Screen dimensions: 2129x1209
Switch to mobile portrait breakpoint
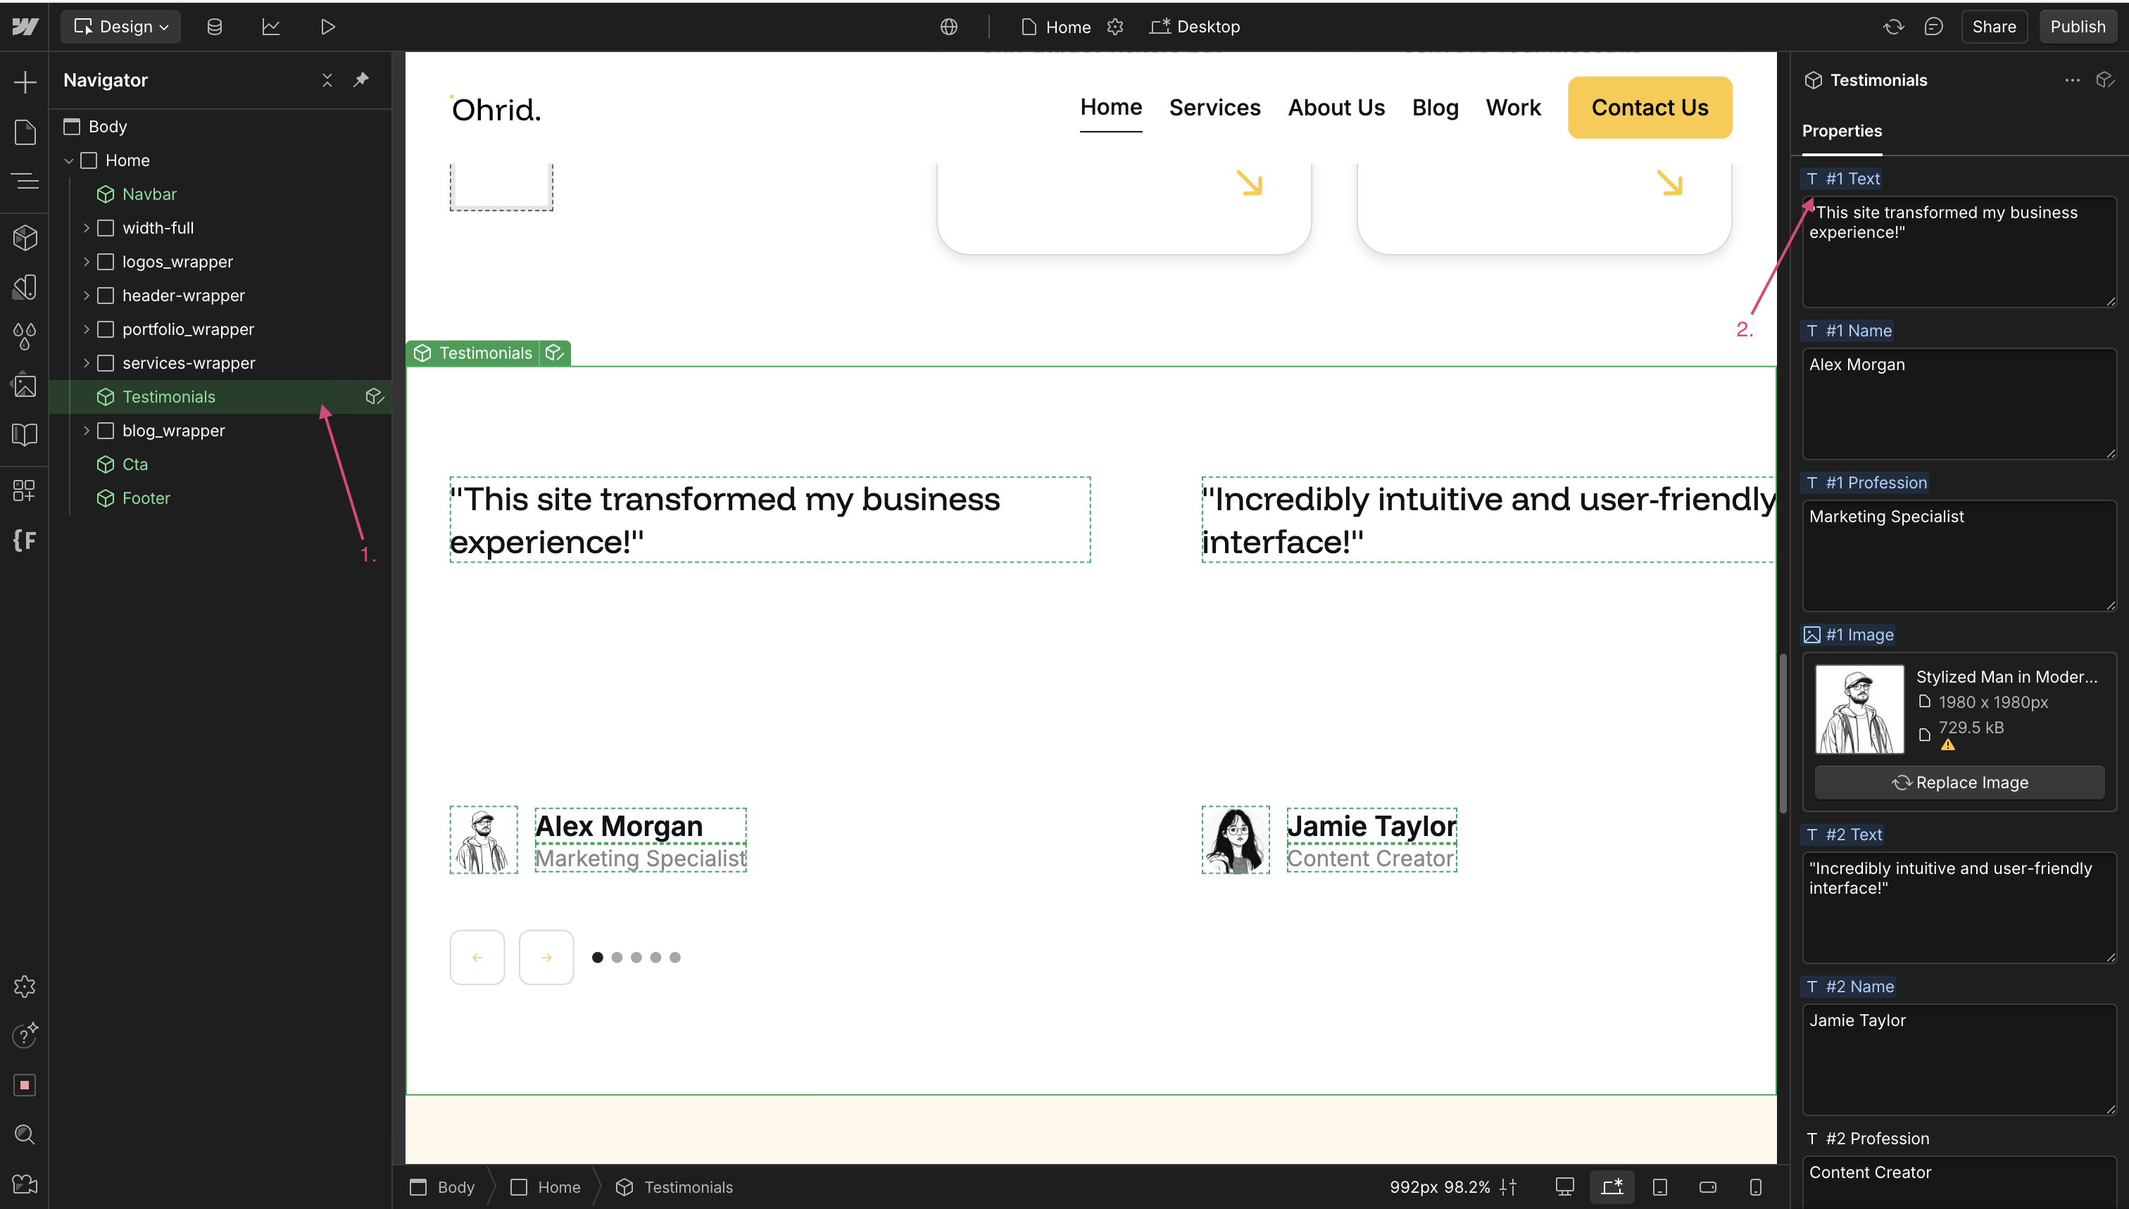[x=1755, y=1187]
